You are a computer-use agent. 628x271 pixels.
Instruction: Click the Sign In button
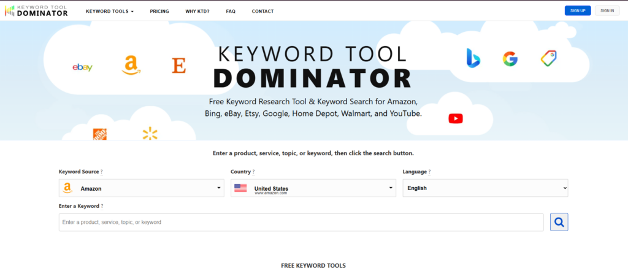pos(607,11)
